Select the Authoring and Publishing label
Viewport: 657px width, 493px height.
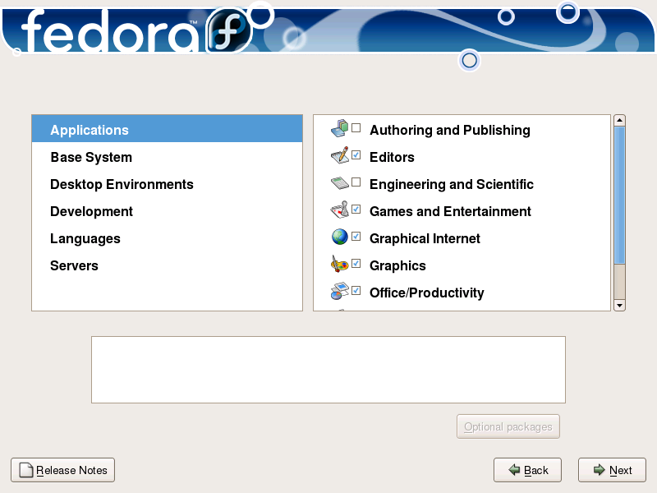point(450,130)
